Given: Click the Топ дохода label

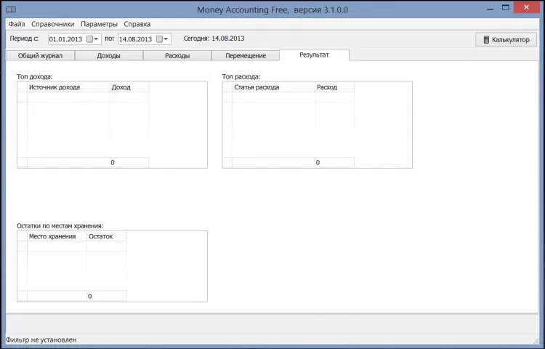Looking at the screenshot, I should coord(35,77).
